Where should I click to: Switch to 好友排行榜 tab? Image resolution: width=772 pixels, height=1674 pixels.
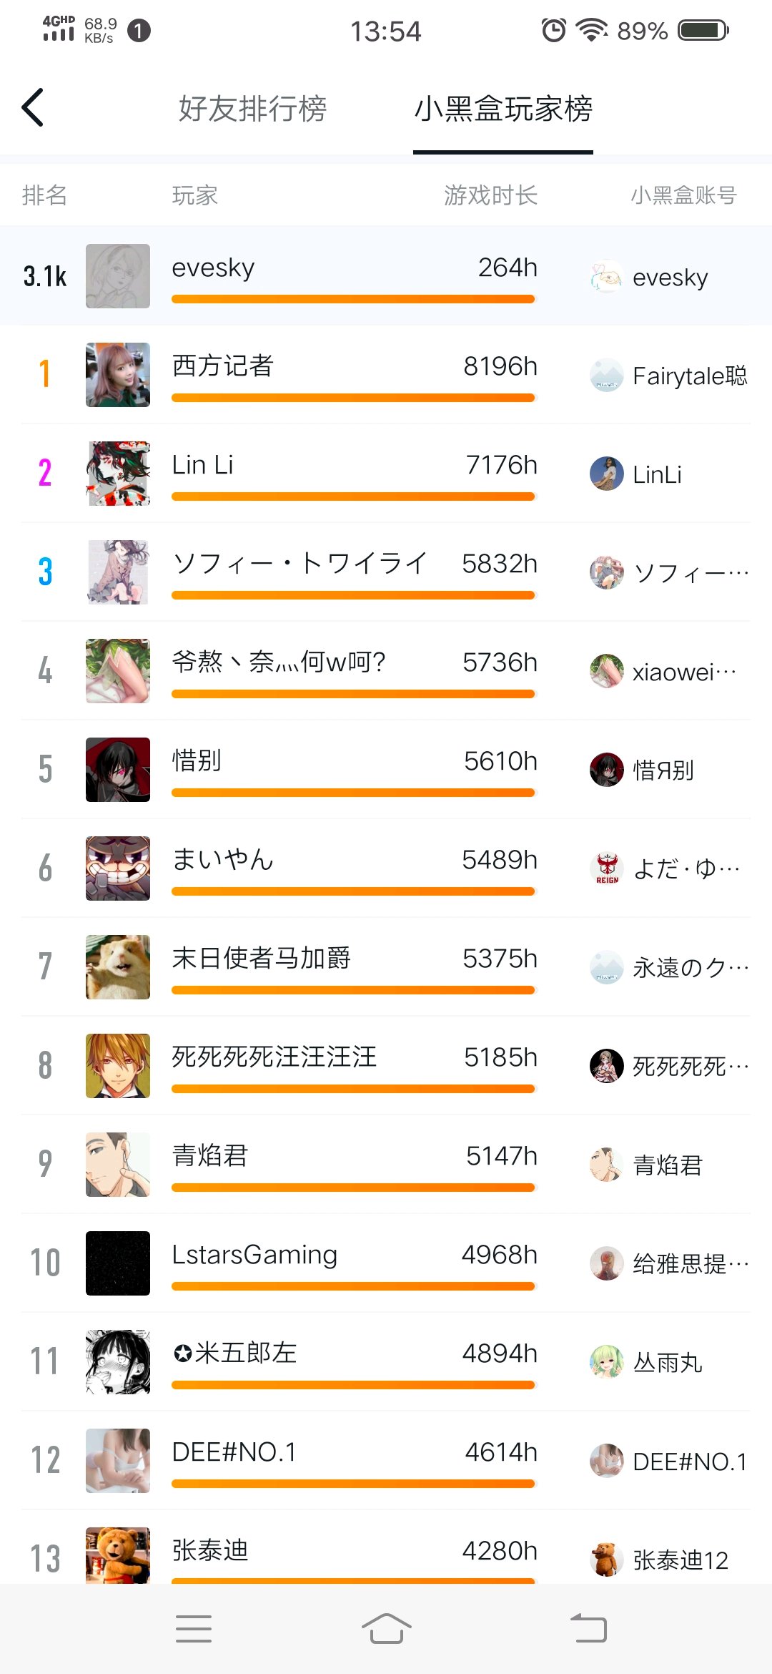point(252,109)
